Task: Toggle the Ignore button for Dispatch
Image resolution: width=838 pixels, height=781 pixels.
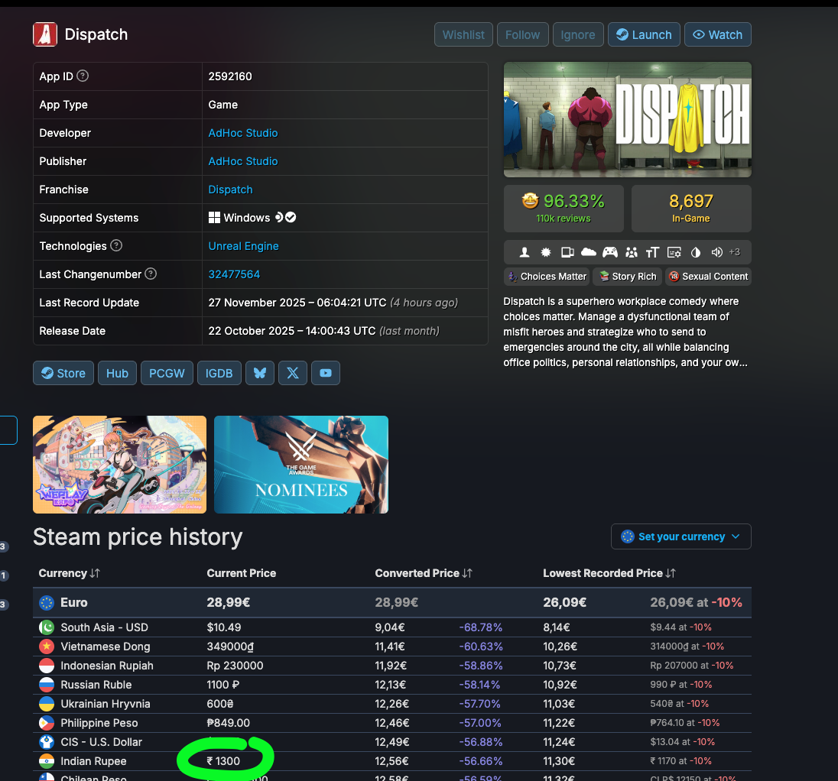Action: [x=577, y=34]
